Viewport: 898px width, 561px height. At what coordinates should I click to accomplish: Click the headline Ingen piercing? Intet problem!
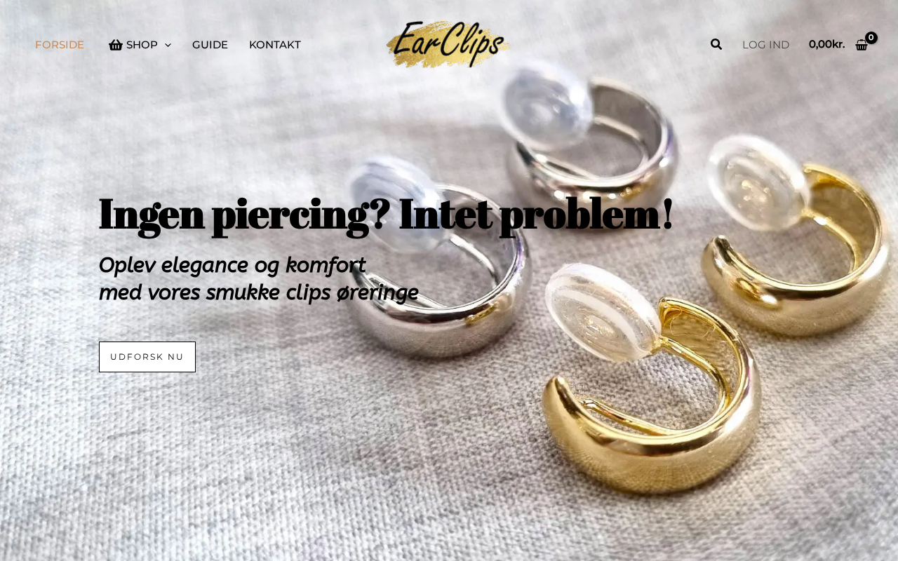click(x=386, y=214)
